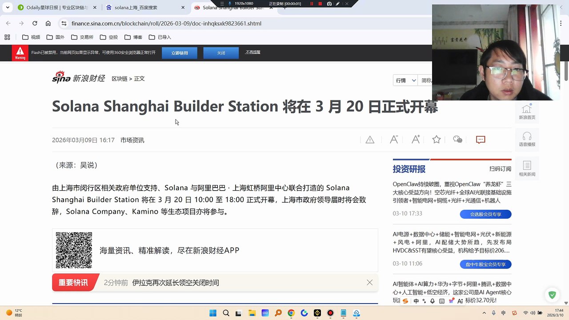The image size is (569, 320).
Task: Click the browser forward arrow
Action: (21, 23)
